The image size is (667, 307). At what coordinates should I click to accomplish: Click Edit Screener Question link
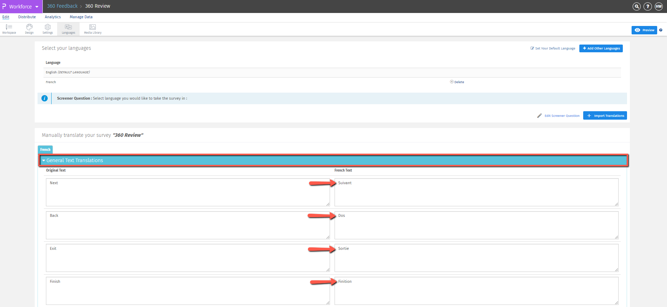tap(562, 116)
